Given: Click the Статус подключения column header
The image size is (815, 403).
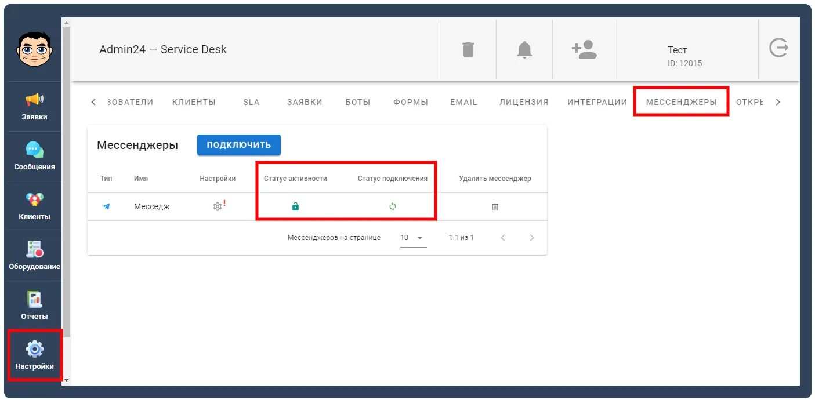Looking at the screenshot, I should 393,179.
